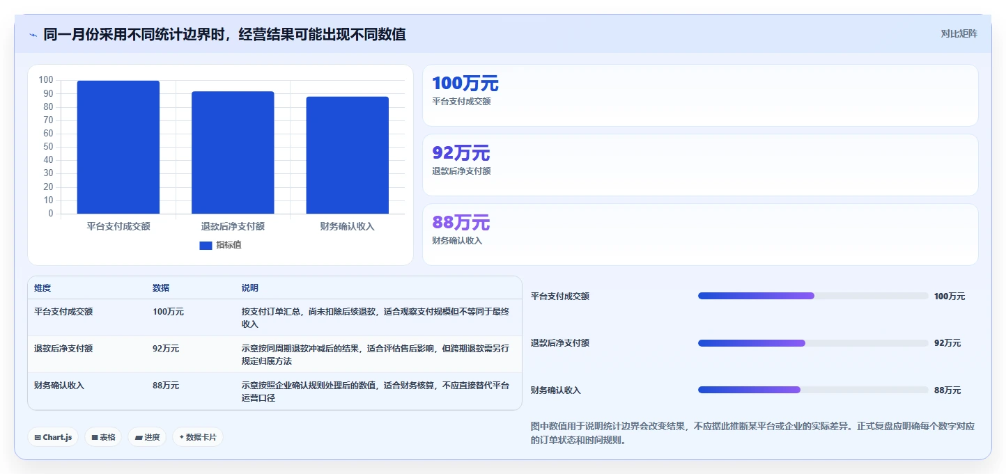Screen dimensions: 1006x474
Task: Click the 退款后净支付额 chart axis label
Action: coord(233,226)
